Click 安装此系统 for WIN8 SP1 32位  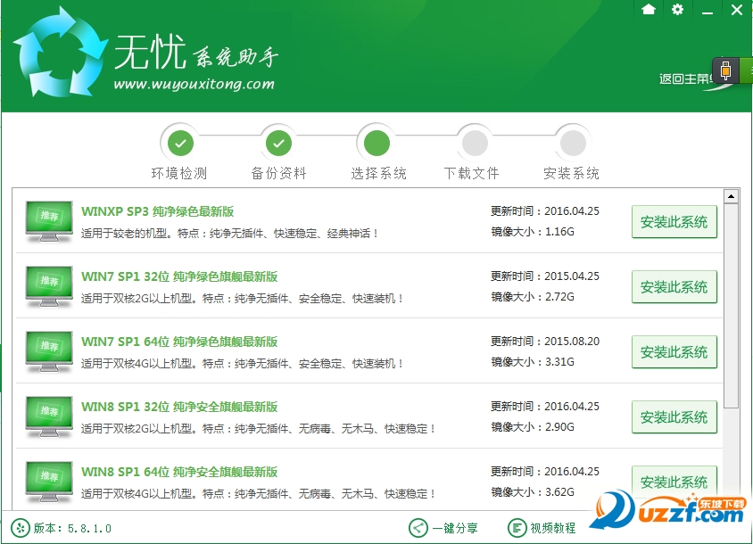(674, 416)
